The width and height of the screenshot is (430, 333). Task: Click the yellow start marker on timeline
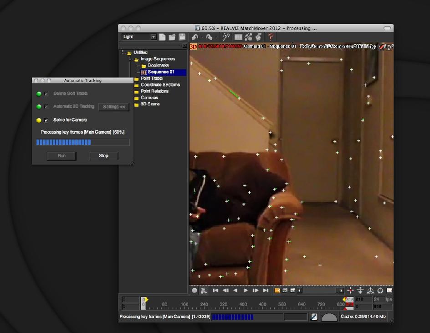tap(146, 300)
